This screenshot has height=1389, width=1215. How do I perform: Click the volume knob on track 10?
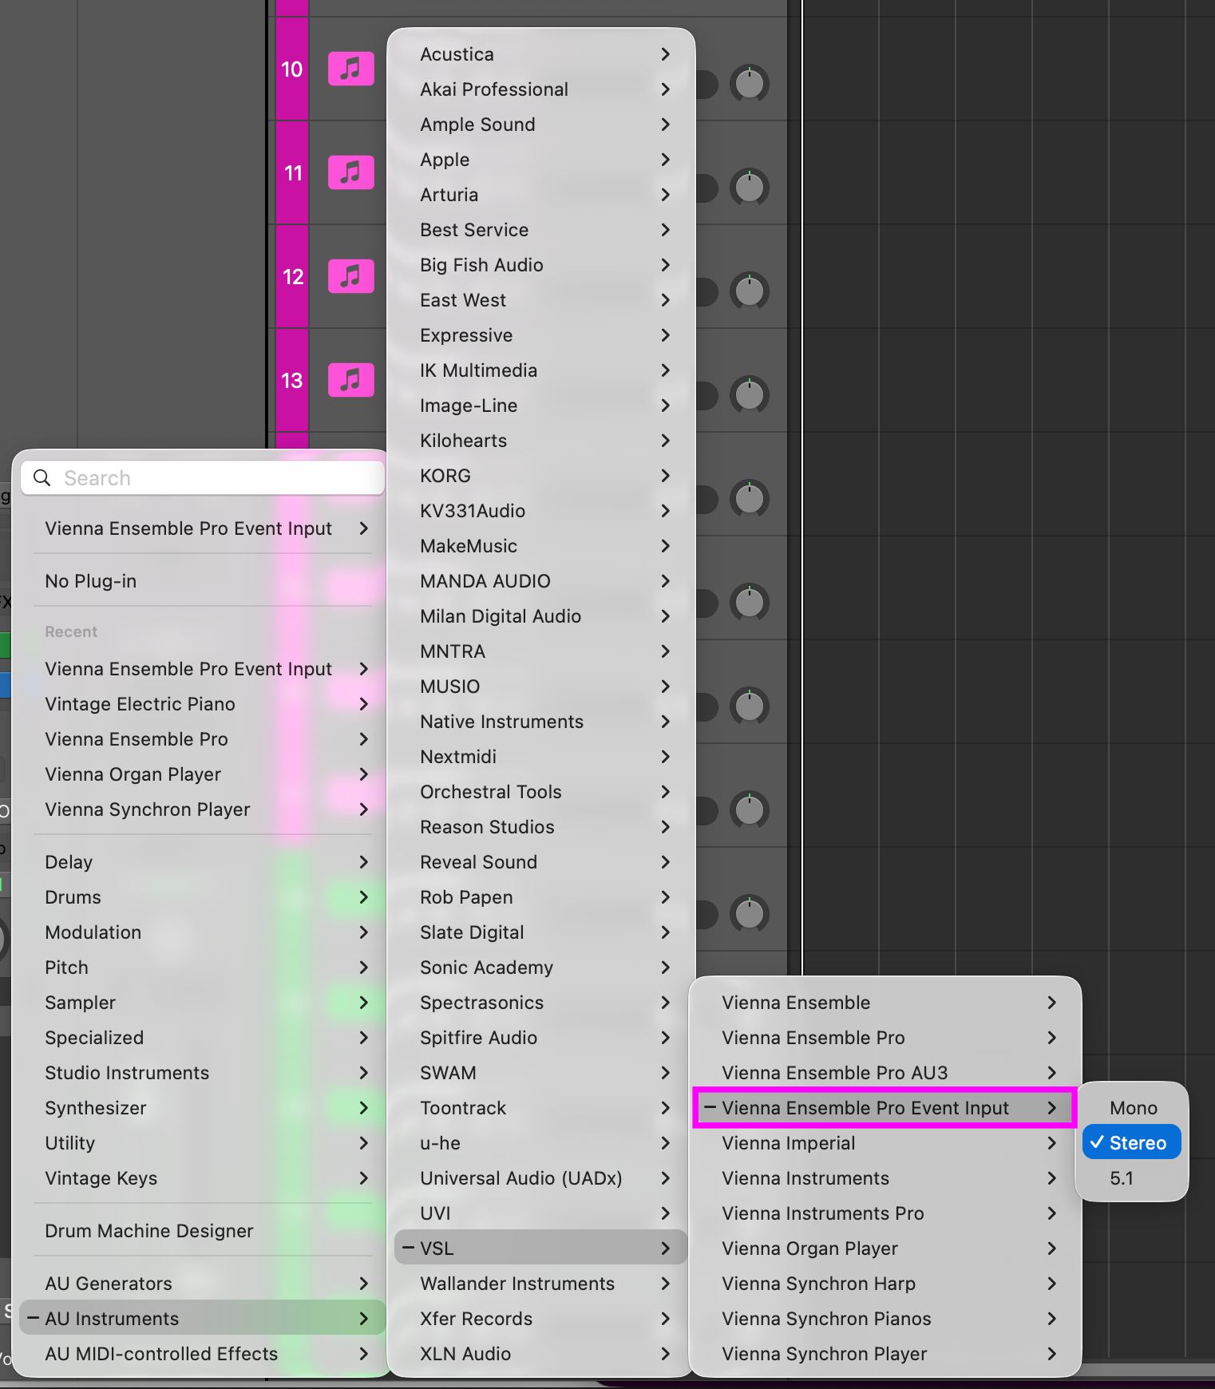click(x=749, y=84)
